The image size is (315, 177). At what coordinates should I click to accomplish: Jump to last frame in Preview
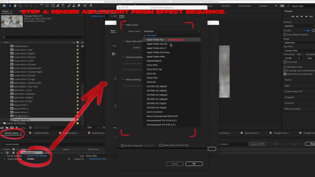311,16
